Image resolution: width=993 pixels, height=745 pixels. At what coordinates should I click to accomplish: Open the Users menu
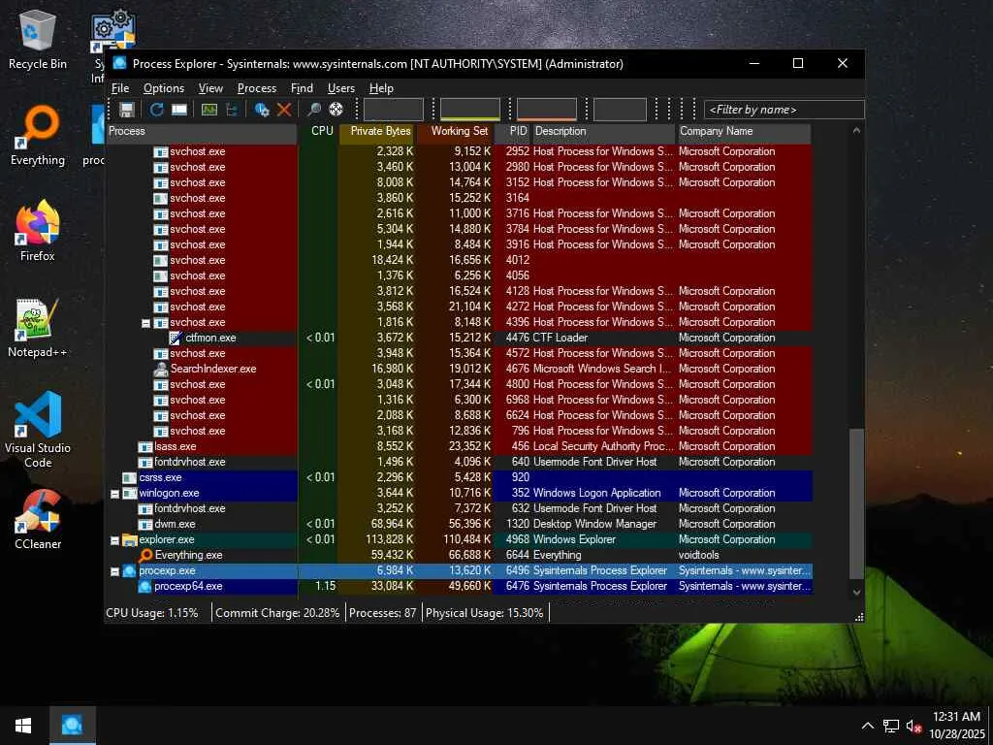pyautogui.click(x=340, y=88)
